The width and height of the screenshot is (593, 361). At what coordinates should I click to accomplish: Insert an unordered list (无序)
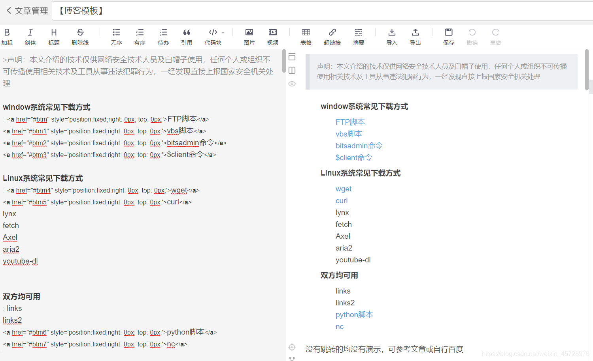pos(116,37)
